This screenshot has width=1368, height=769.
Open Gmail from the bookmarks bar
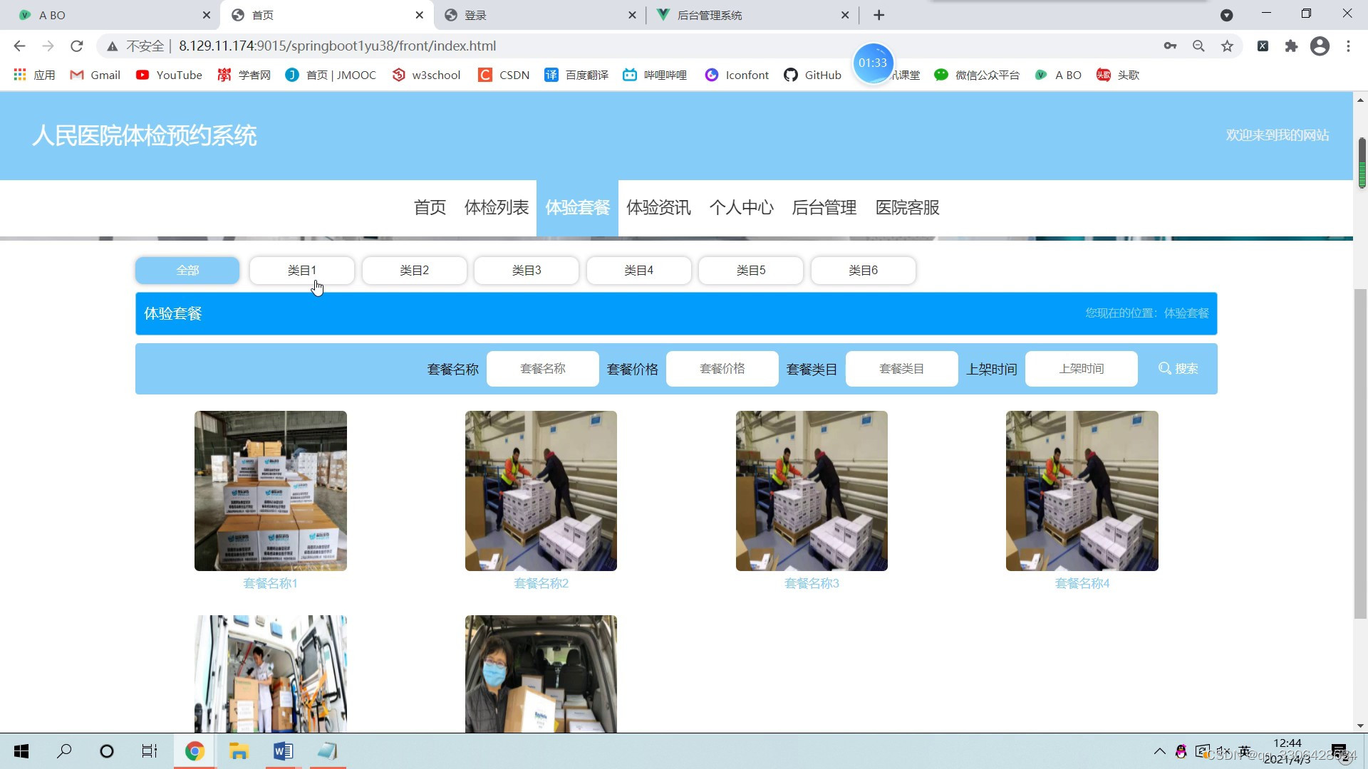(95, 75)
